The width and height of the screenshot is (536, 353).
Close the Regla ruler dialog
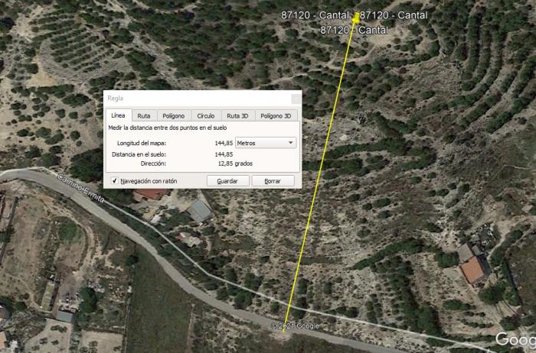coord(296,99)
